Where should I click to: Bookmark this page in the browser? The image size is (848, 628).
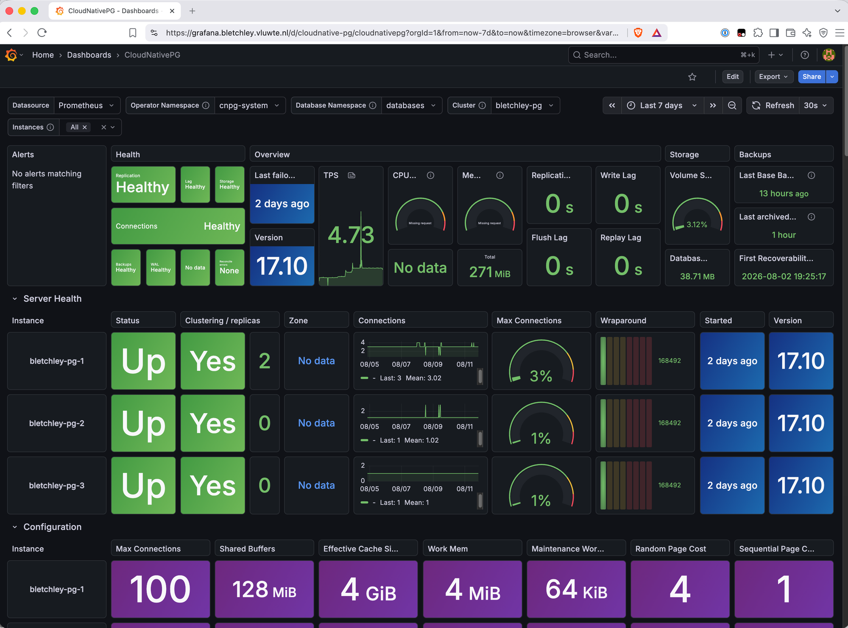click(x=133, y=33)
